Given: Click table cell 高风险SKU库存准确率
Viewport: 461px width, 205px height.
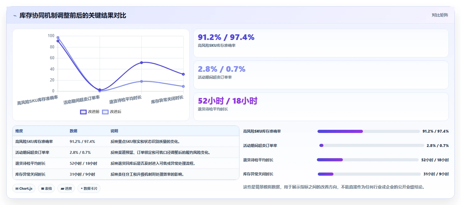Looking at the screenshot, I should click(x=34, y=142).
